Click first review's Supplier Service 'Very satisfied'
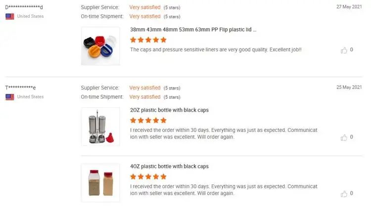The width and height of the screenshot is (371, 212). click(x=144, y=7)
